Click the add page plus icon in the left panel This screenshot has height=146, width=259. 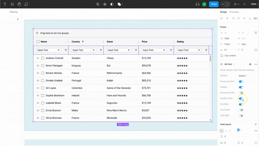(18, 19)
